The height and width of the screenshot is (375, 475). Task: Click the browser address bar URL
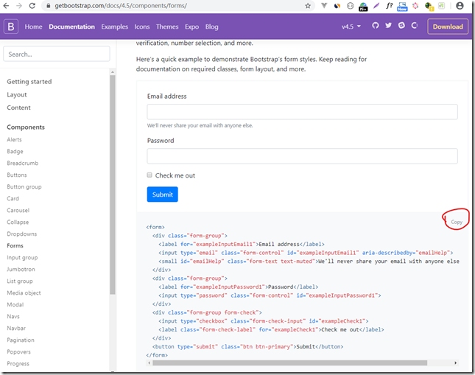point(121,6)
